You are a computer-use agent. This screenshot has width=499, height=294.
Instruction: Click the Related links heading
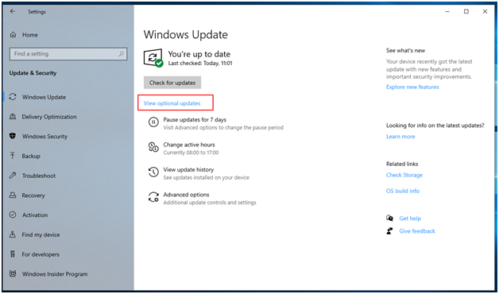click(x=402, y=164)
